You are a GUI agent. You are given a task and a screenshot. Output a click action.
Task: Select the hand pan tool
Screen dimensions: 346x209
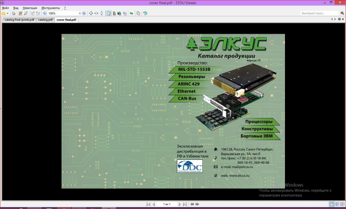(x=108, y=13)
